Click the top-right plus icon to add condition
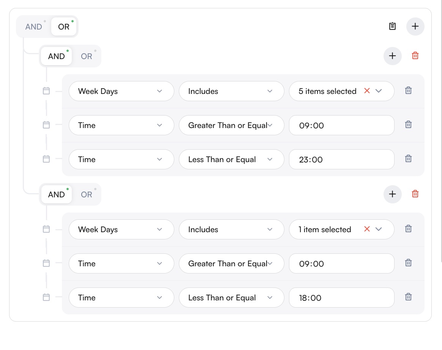442x350 pixels. pos(415,27)
